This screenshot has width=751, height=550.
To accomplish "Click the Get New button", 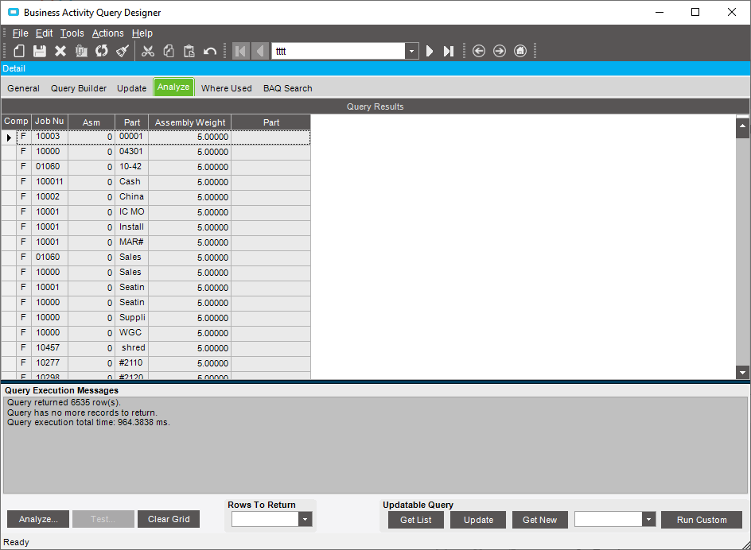I will click(x=539, y=520).
